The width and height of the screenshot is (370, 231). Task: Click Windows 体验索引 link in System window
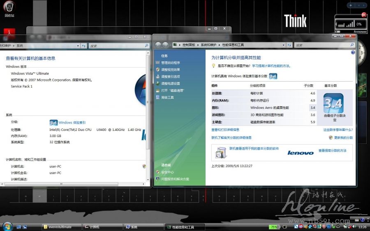point(72,122)
